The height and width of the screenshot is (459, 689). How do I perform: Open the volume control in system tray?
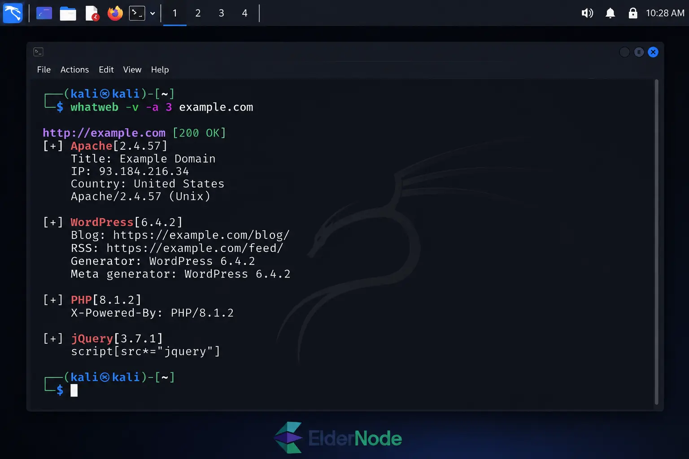pos(587,13)
